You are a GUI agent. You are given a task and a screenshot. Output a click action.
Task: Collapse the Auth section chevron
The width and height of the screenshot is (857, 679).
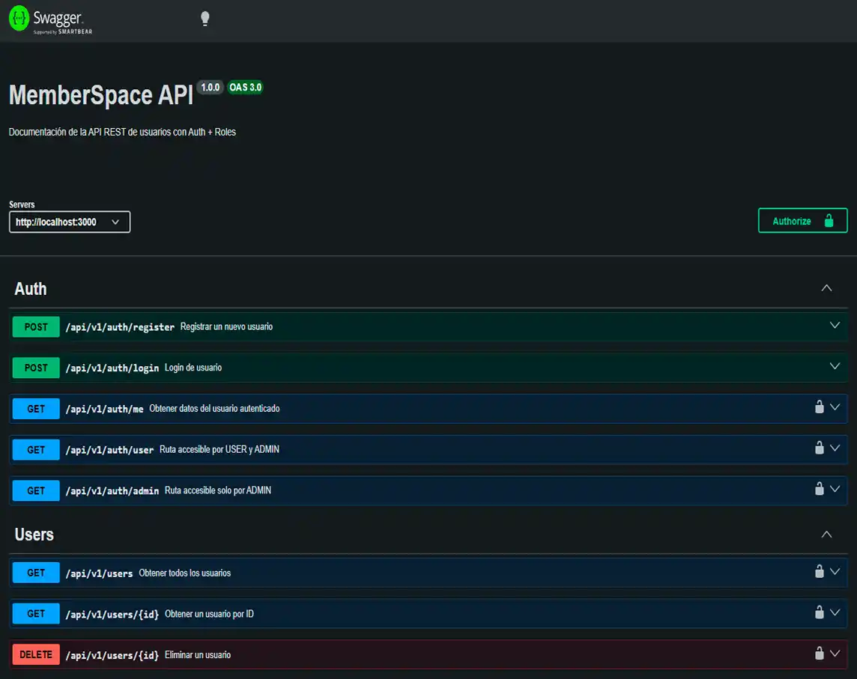pos(826,288)
